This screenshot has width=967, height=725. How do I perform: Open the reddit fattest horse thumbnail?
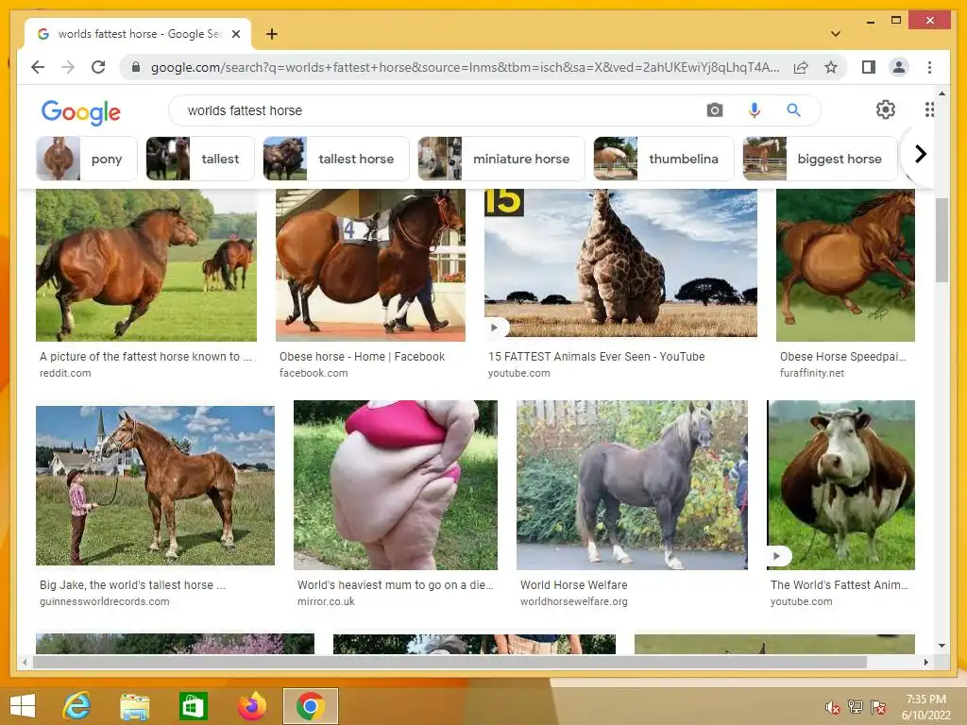pyautogui.click(x=146, y=265)
